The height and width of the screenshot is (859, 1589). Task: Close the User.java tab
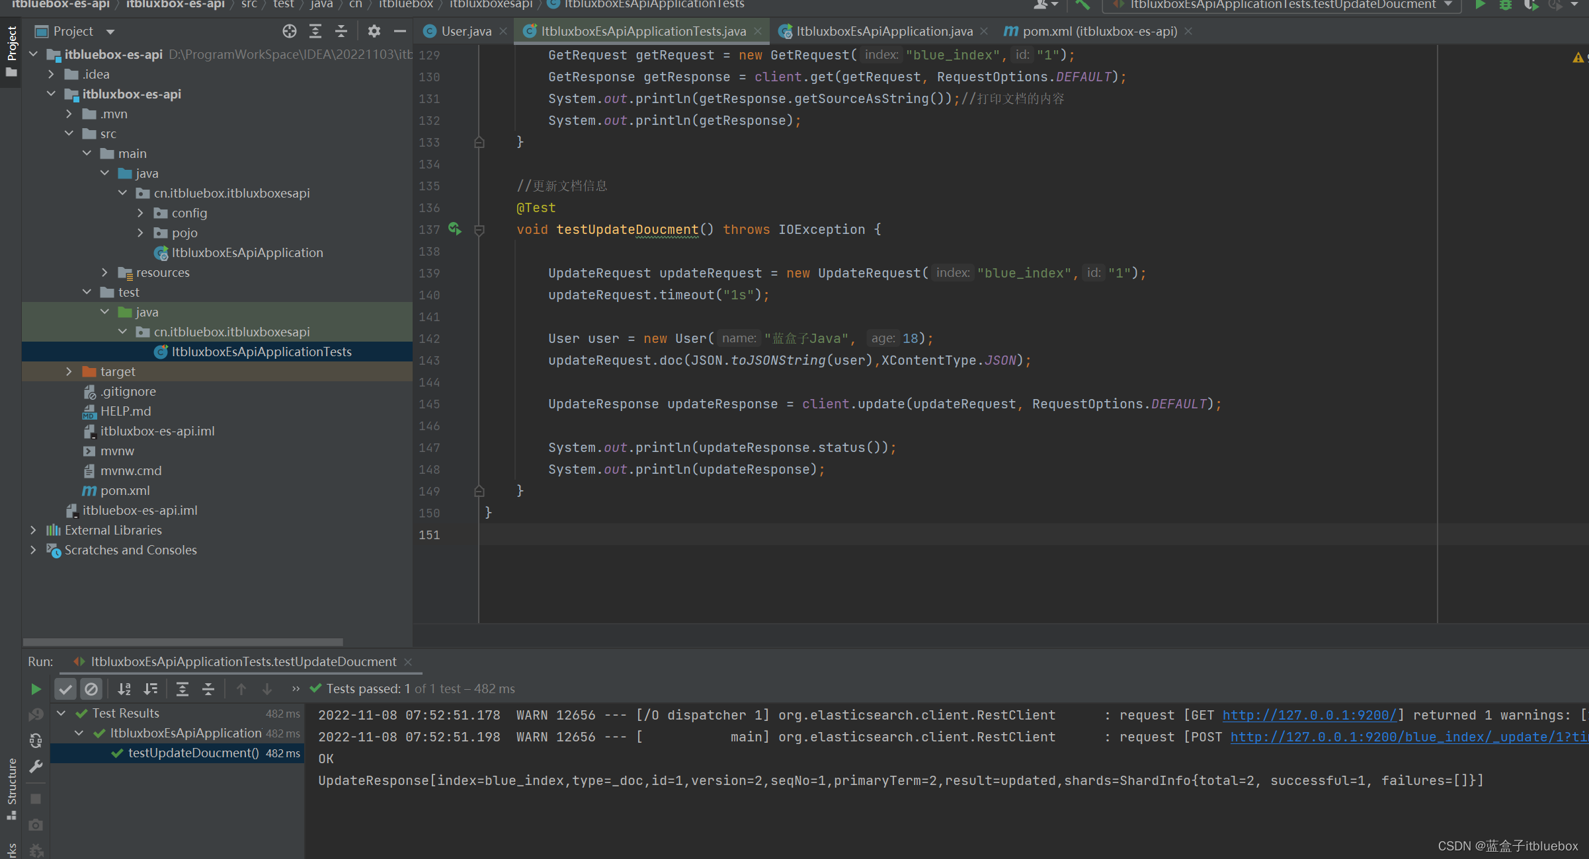[503, 31]
